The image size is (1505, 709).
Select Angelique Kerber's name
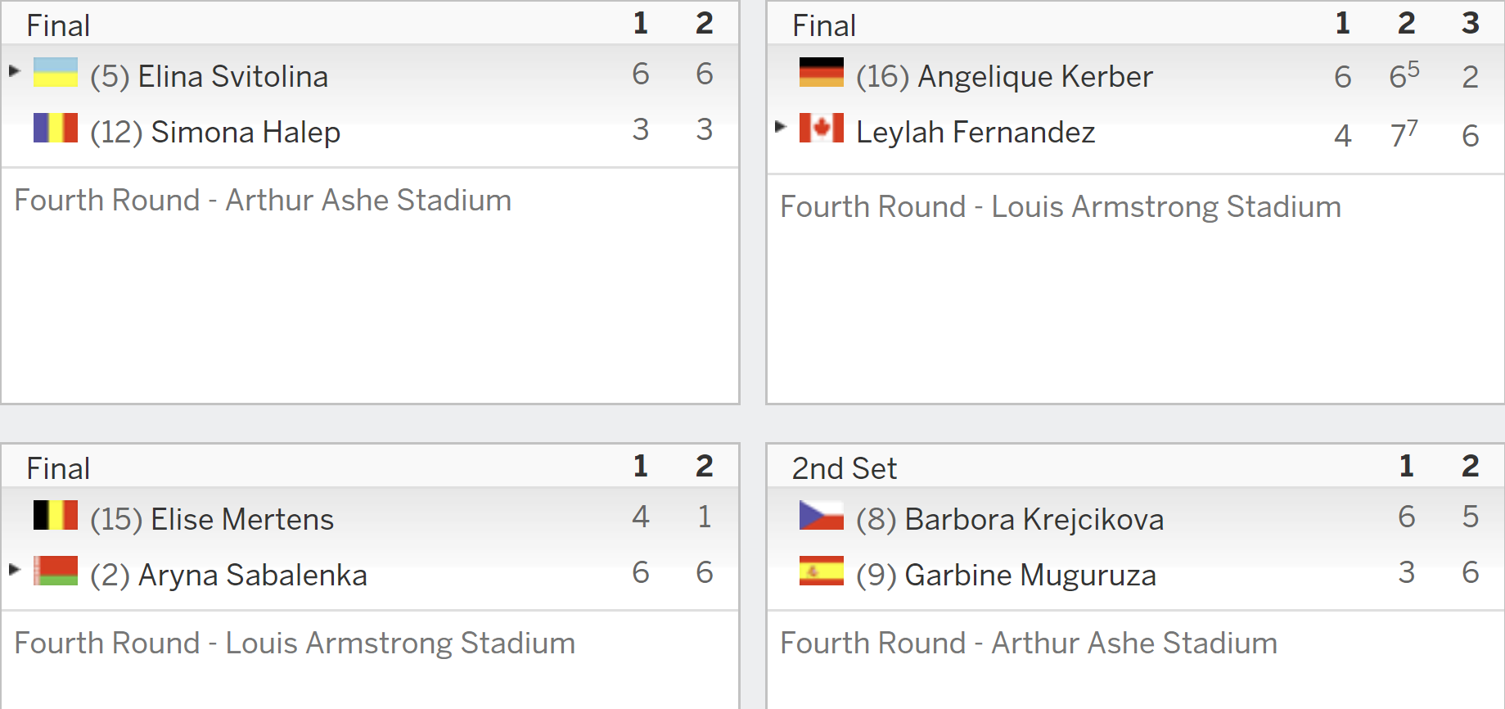click(1035, 76)
